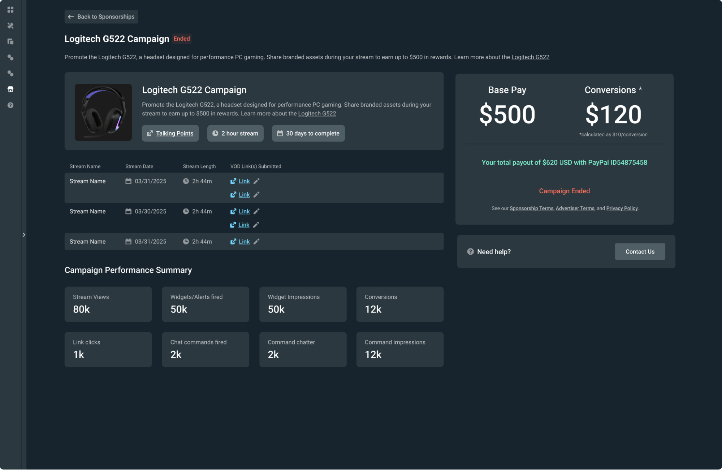Click the calculated as $10/conversion footnote
Image resolution: width=722 pixels, height=470 pixels.
[x=613, y=135]
